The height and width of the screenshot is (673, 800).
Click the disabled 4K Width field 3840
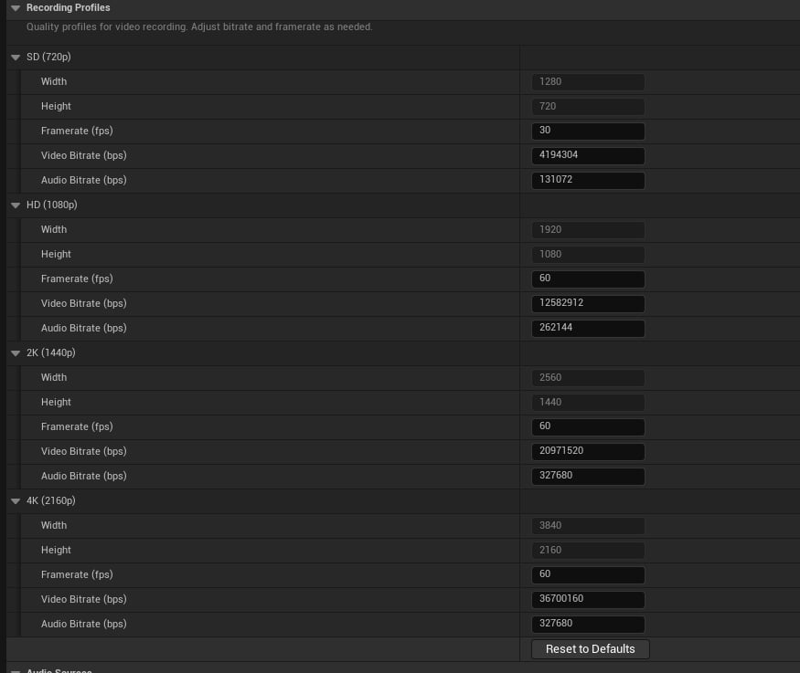588,525
